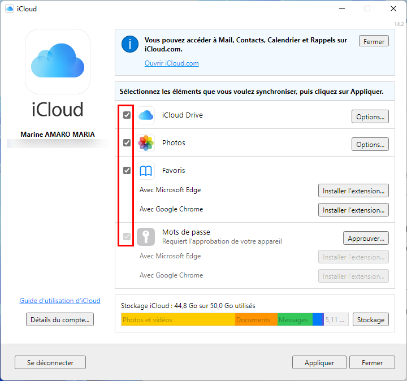Close the iCloud window

[x=393, y=8]
